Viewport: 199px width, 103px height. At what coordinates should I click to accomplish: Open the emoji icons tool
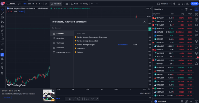[x=2, y=39]
